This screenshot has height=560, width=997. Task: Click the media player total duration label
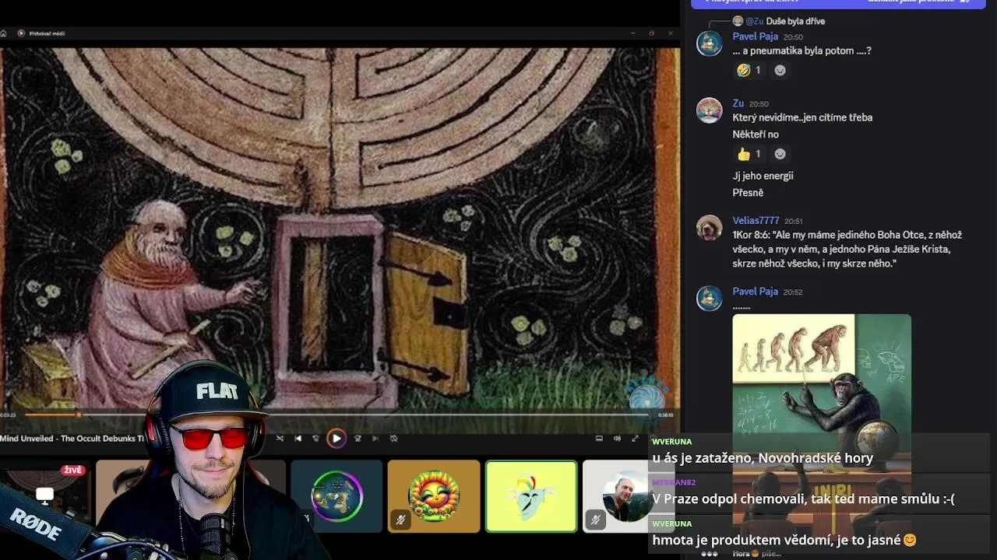pos(665,415)
